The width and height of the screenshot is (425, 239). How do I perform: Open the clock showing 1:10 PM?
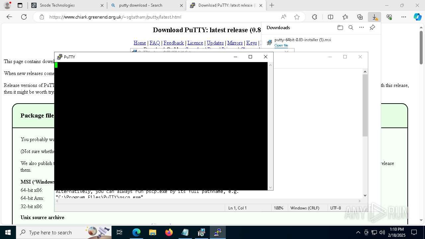pos(397,232)
